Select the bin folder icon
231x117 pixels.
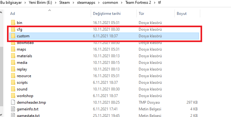click(13, 22)
